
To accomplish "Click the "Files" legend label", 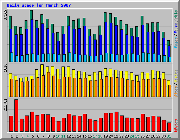I will pos(176,28).
